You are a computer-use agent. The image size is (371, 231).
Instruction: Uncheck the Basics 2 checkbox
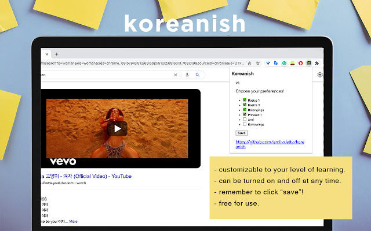point(245,105)
